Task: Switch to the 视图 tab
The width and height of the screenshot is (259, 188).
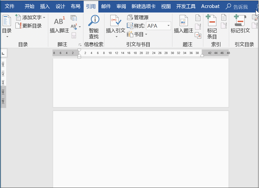Action: (166, 6)
